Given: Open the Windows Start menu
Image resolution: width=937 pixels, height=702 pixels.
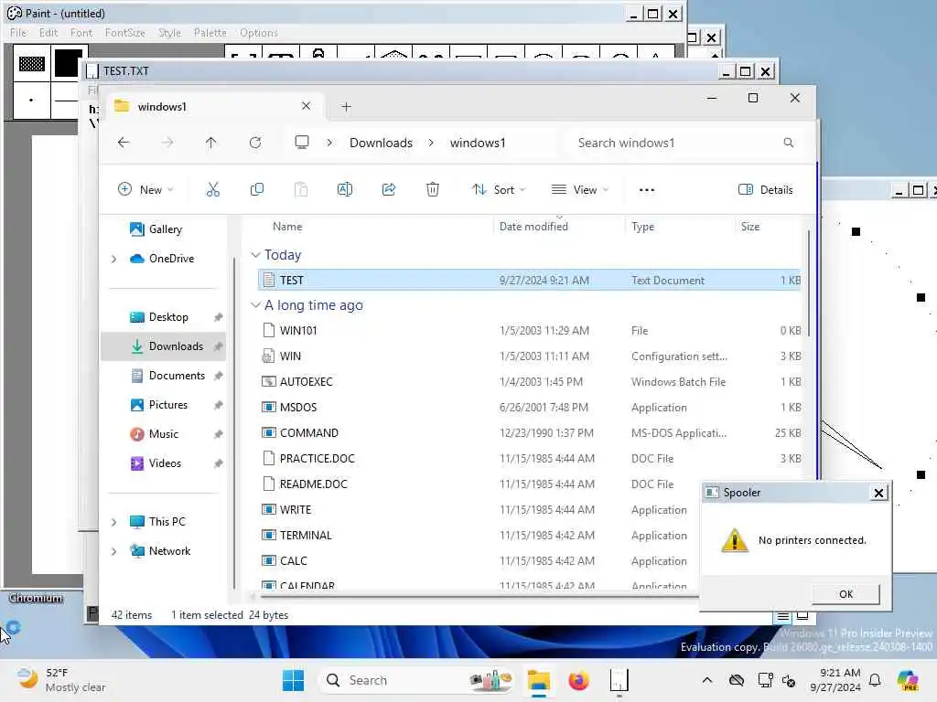Looking at the screenshot, I should 293,680.
